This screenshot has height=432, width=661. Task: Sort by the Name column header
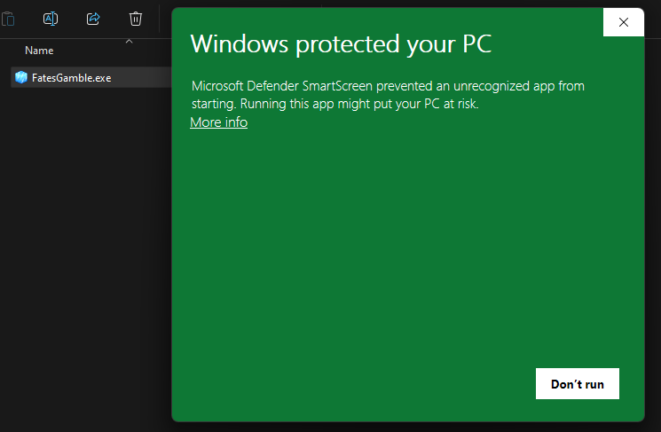(x=39, y=51)
